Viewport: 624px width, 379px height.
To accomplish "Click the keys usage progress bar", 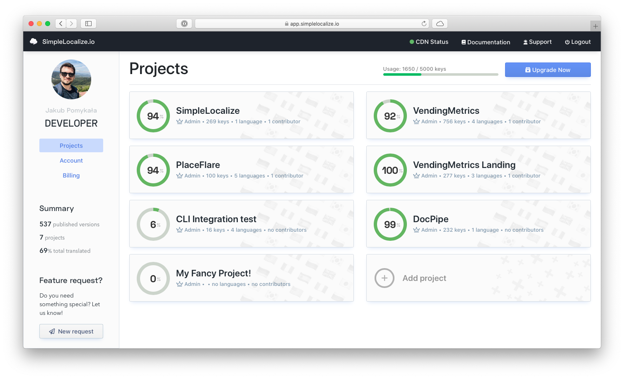I will (440, 74).
